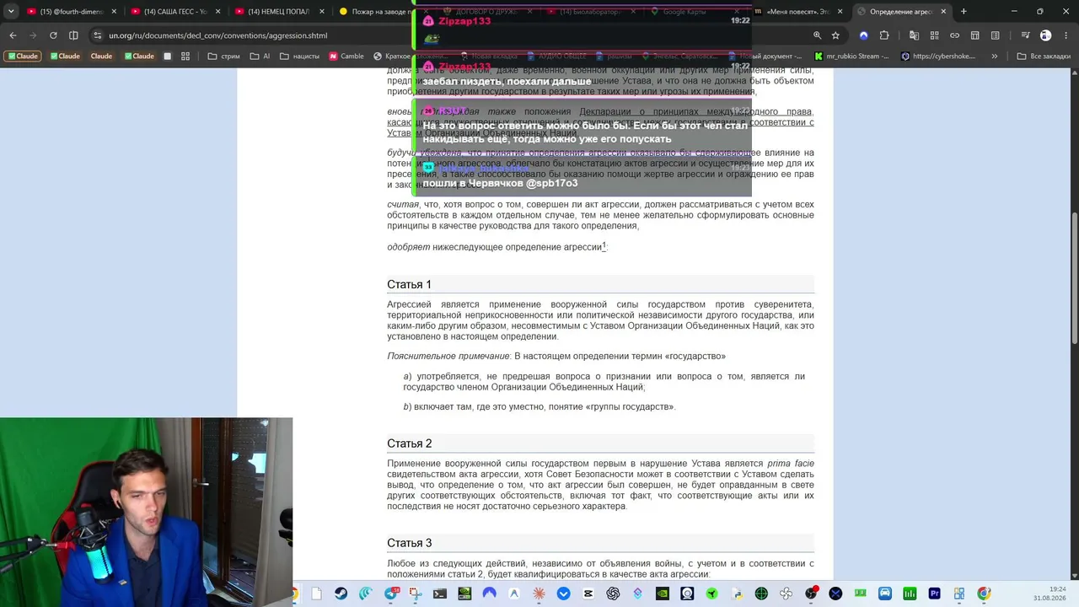Launch Steam from the taskbar
This screenshot has height=607, width=1079.
coord(341,594)
